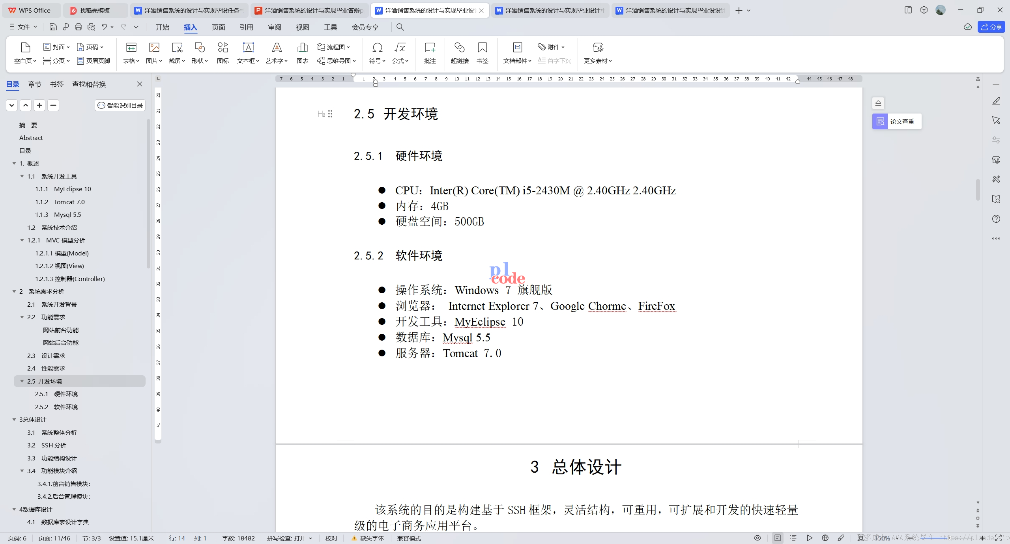Collapse the 3总体设计 outline node

[14, 419]
